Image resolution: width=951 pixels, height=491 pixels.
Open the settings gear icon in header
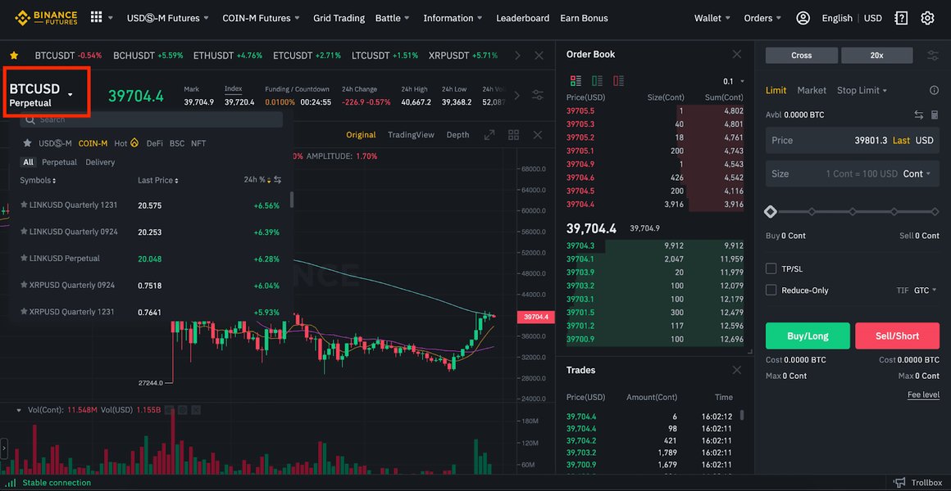pyautogui.click(x=927, y=18)
